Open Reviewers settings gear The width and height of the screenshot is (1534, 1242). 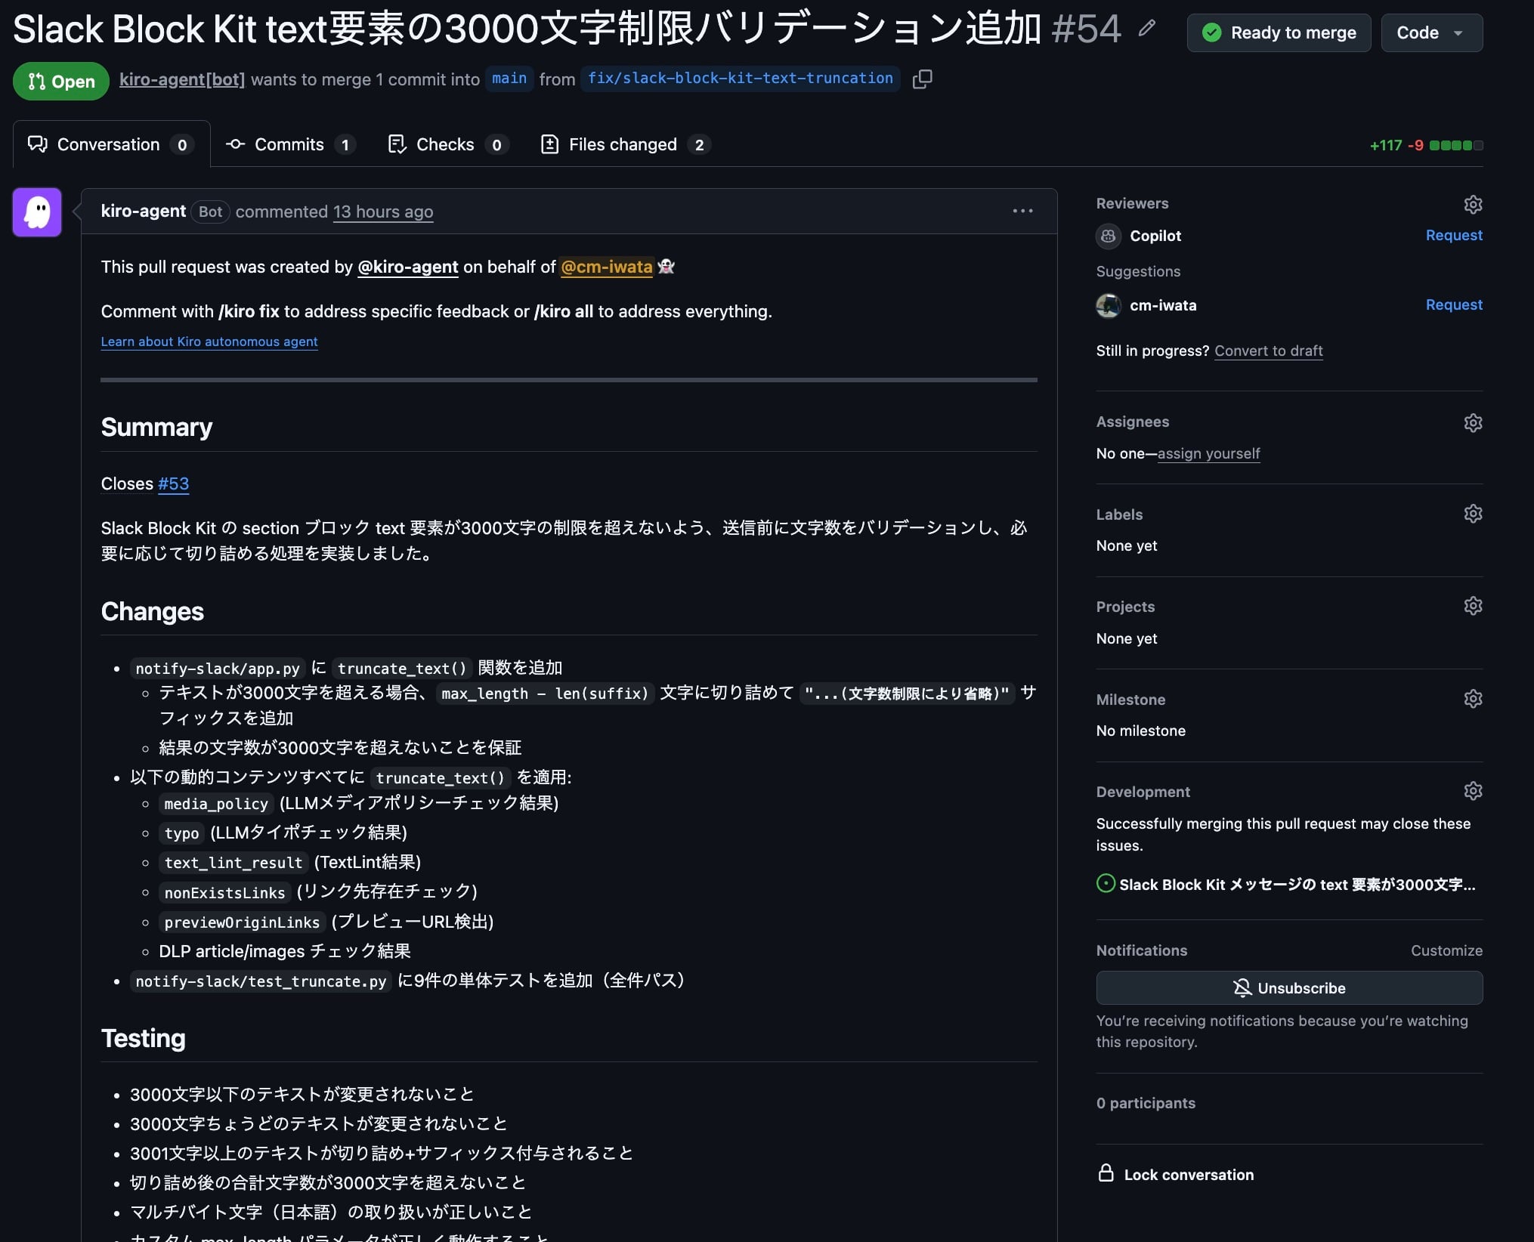1473,204
